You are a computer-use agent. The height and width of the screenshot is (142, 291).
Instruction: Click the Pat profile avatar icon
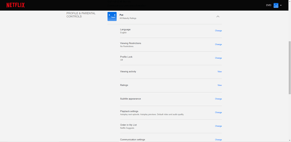coord(112,16)
